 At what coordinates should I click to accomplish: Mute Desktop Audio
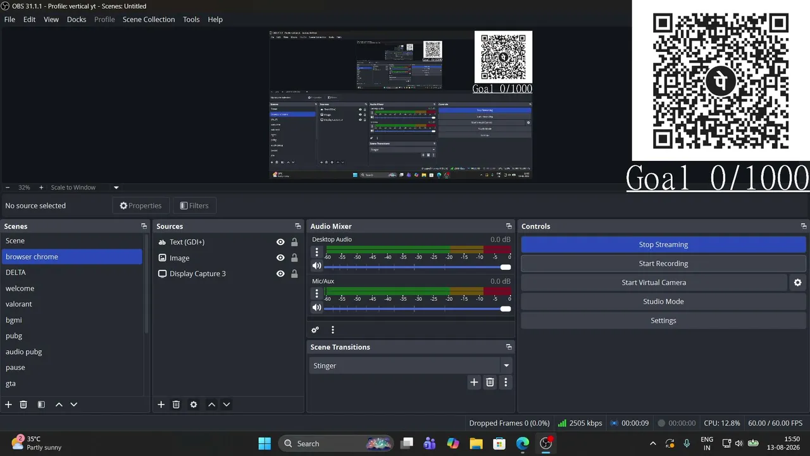coord(317,266)
